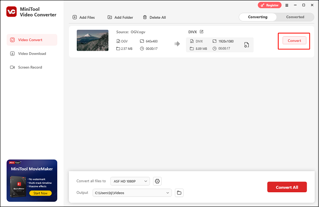Maximize the application window
The image size is (319, 207).
(303, 5)
